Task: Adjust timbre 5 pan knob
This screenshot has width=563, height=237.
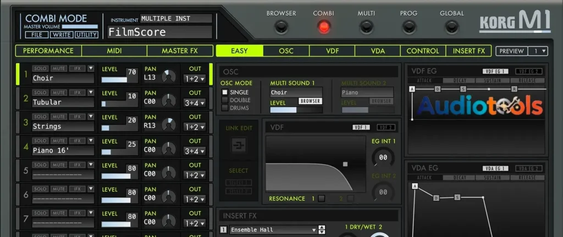Action: 168,173
